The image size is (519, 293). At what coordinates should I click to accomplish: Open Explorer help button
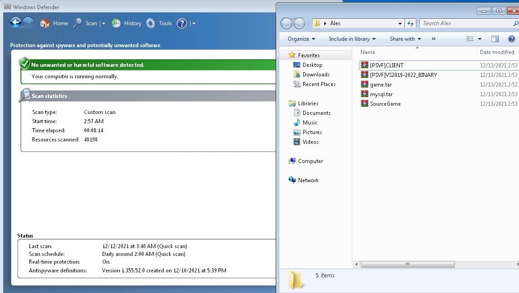click(511, 39)
